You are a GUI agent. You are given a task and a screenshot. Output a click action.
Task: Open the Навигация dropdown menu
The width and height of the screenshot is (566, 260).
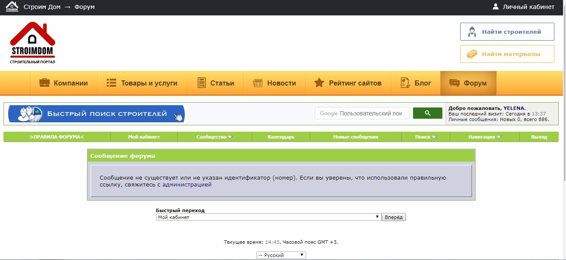click(485, 137)
